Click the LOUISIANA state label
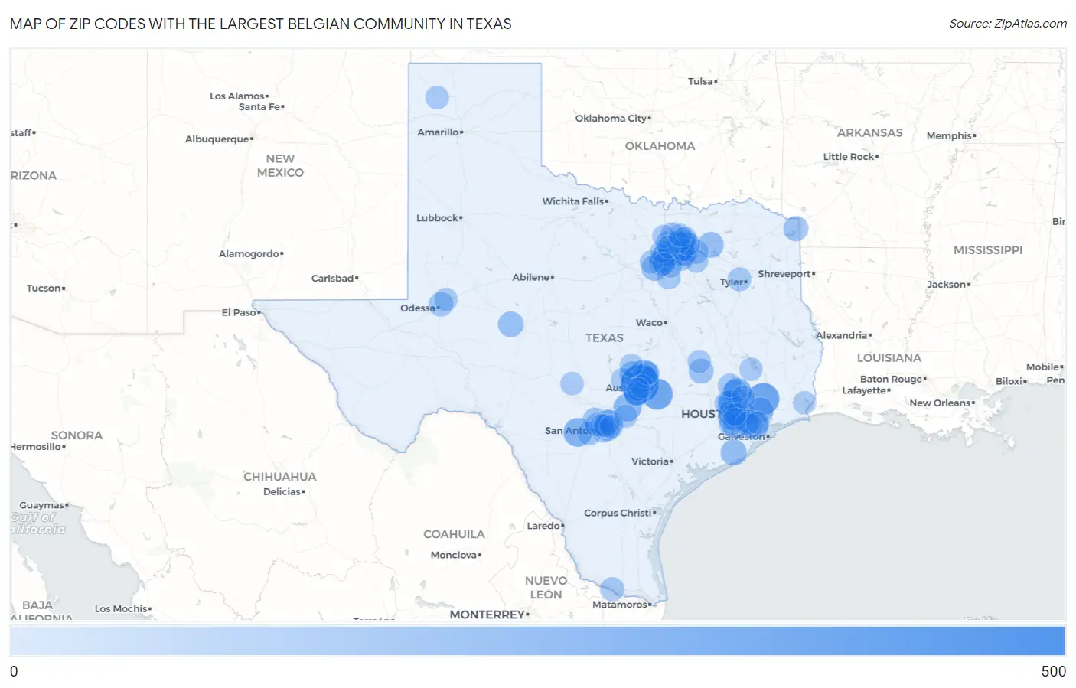This screenshot has height=688, width=1076. pos(889,358)
